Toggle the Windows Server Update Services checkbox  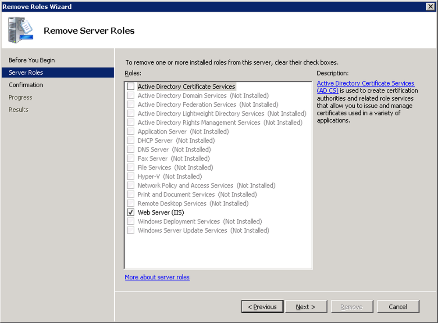(130, 230)
